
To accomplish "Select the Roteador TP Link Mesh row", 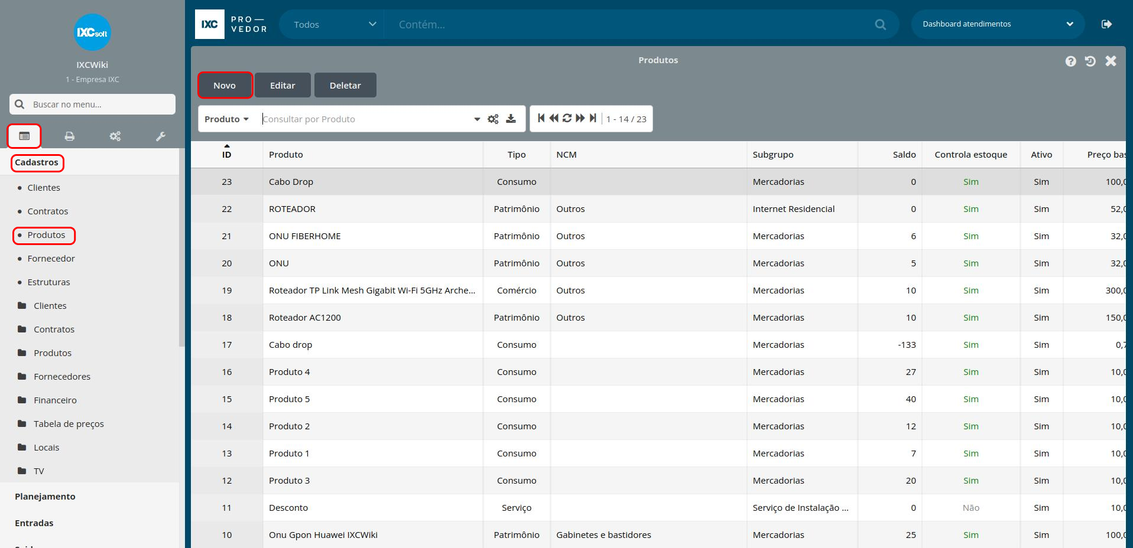I will (x=658, y=291).
